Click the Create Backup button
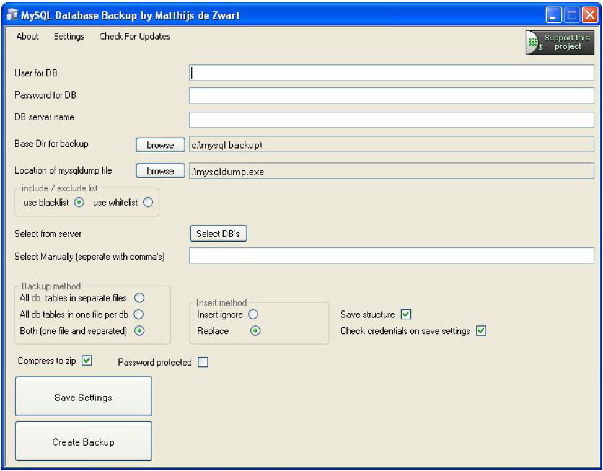This screenshot has height=471, width=603. pos(84,441)
